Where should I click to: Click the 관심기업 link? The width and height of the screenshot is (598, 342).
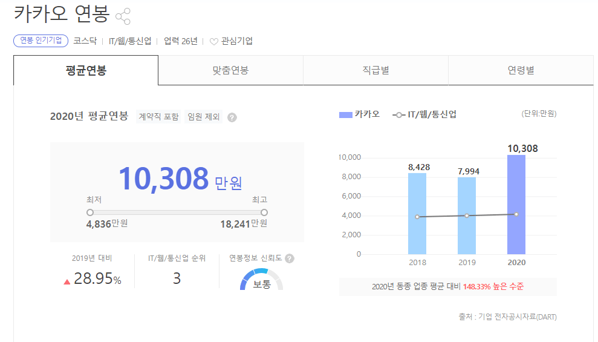point(237,41)
